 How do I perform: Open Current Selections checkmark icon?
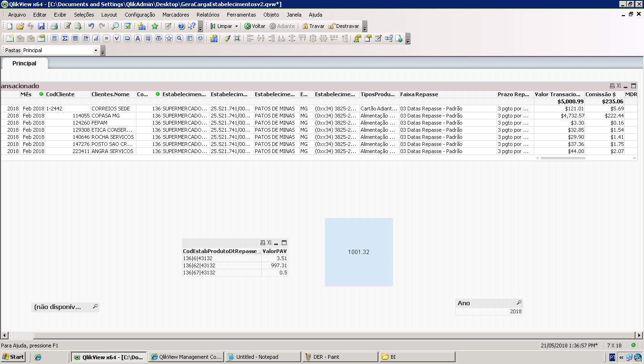(128, 26)
